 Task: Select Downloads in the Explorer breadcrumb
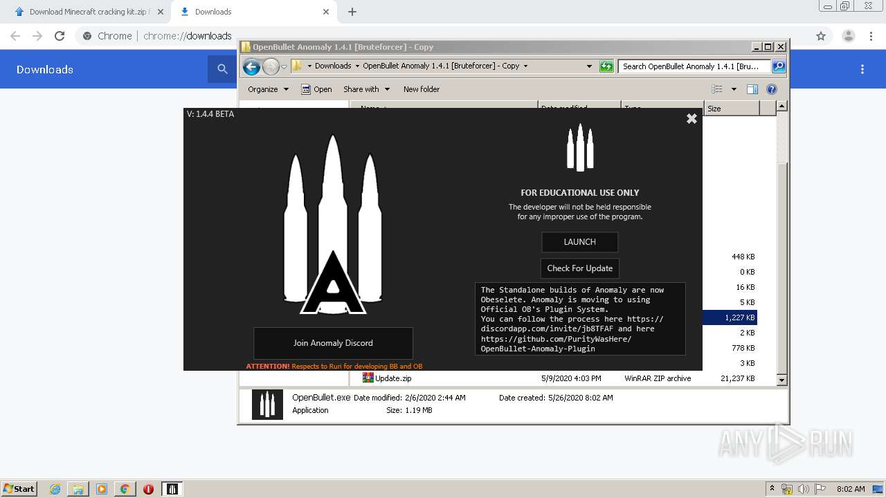(333, 66)
